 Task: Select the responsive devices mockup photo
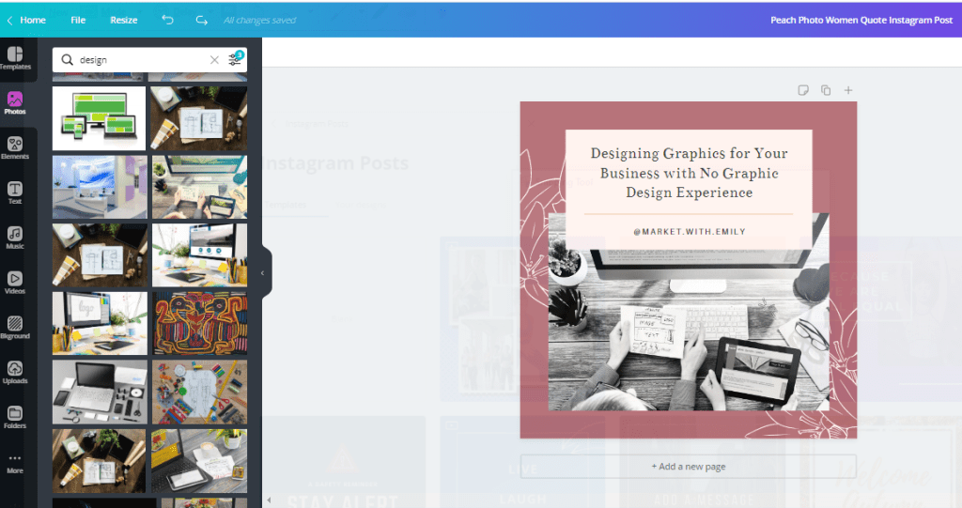pos(99,118)
